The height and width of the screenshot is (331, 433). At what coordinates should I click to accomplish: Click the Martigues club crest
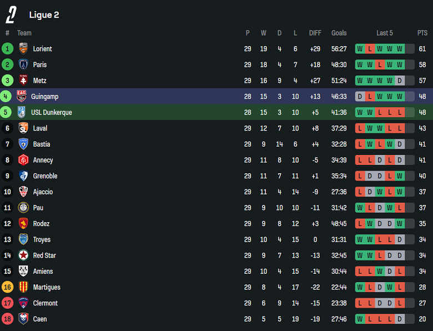tap(23, 287)
